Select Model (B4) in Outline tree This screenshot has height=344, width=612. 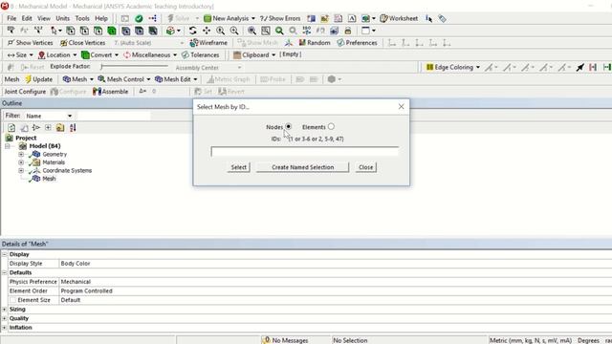(45, 146)
